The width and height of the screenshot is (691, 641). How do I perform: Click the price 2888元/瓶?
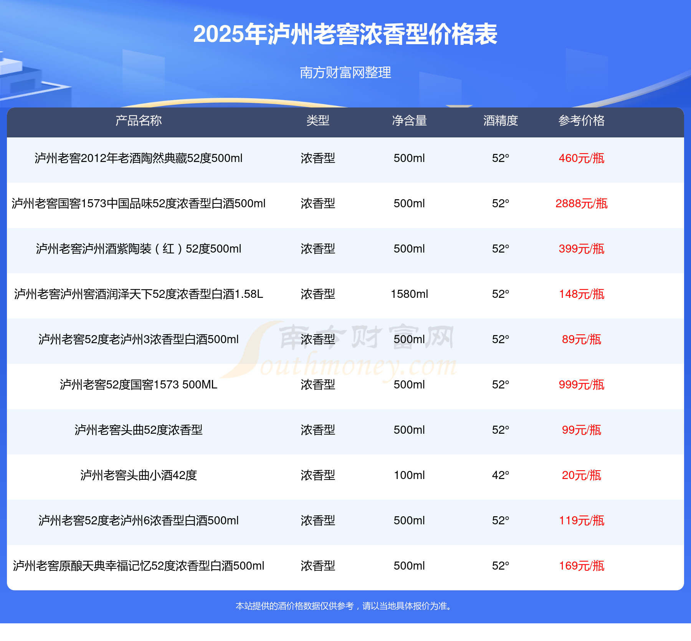(582, 203)
